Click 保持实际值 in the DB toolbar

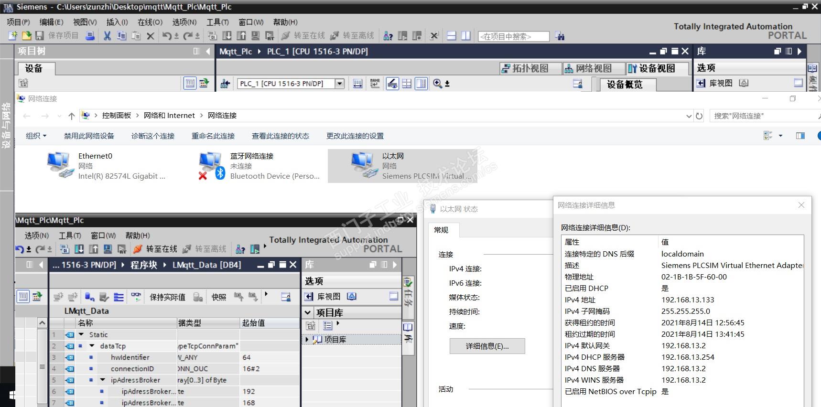click(167, 297)
